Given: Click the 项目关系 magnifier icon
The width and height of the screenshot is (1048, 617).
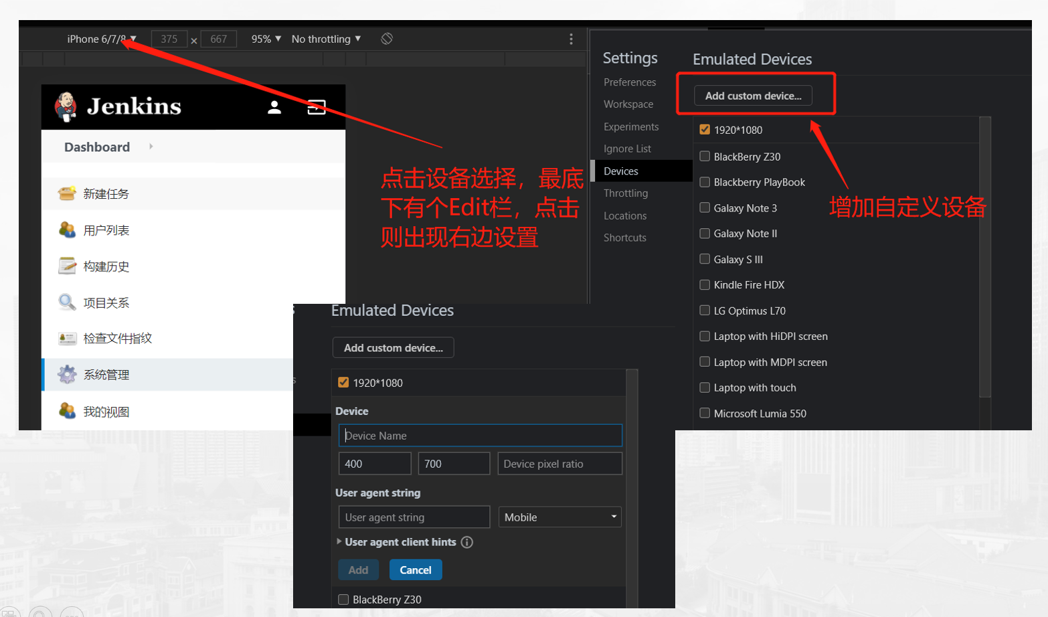Looking at the screenshot, I should [67, 302].
